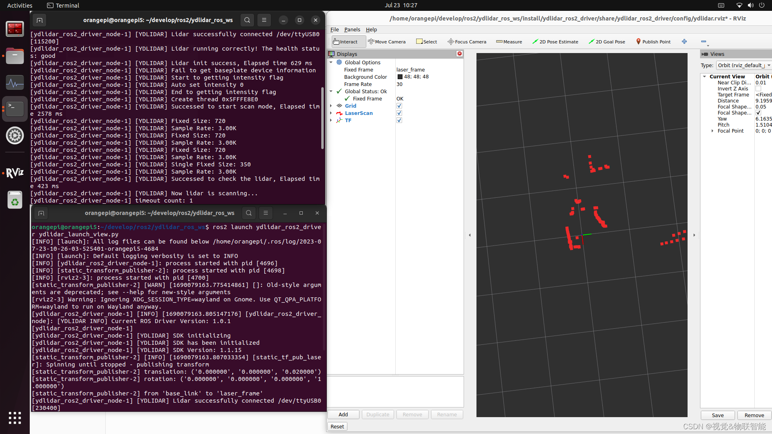Click the Remove view button

(x=754, y=415)
